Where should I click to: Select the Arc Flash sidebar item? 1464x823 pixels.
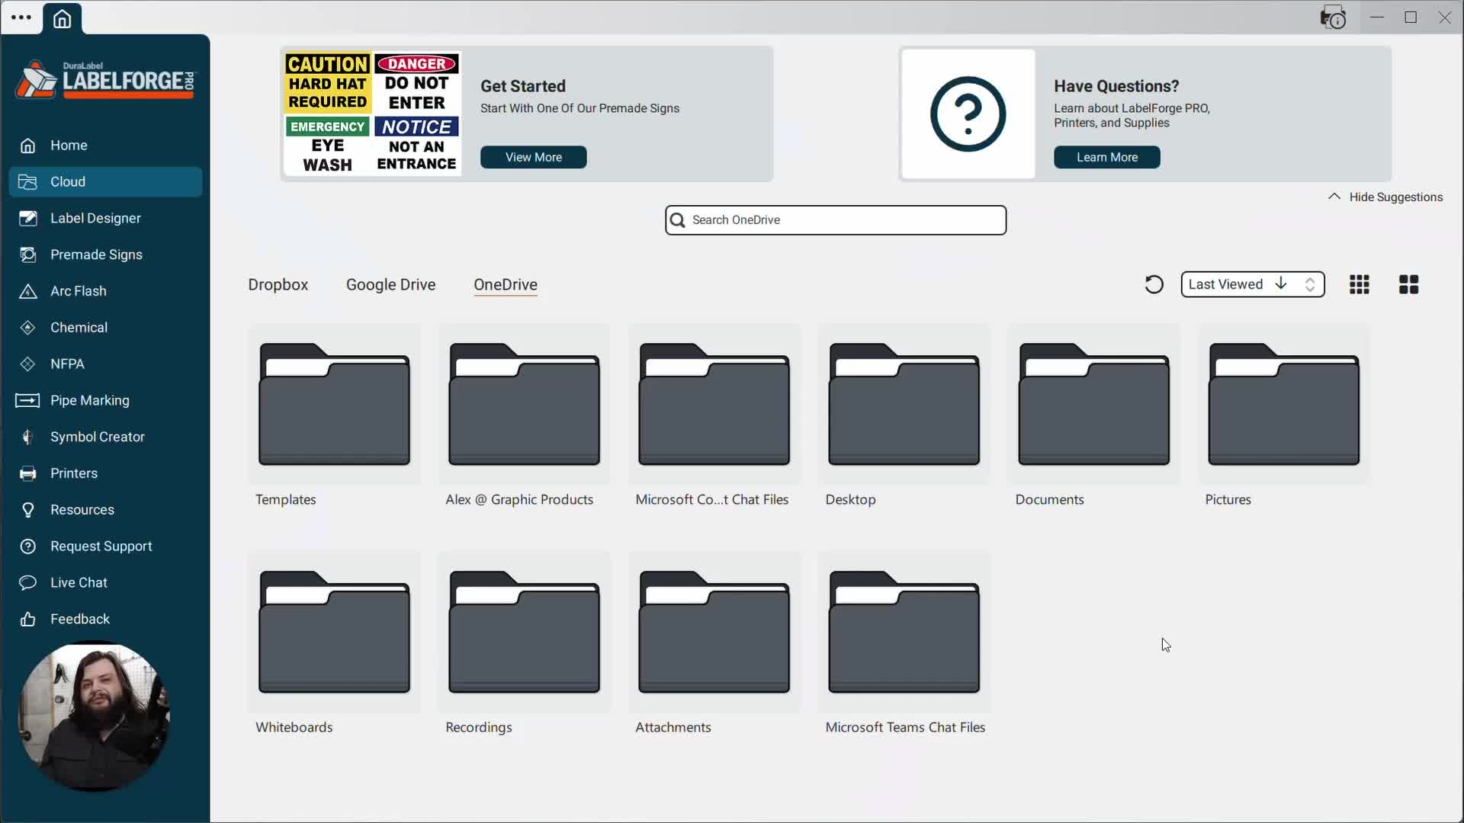[x=105, y=292]
